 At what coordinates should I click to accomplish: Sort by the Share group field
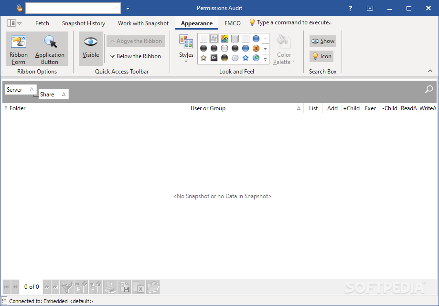pos(54,94)
